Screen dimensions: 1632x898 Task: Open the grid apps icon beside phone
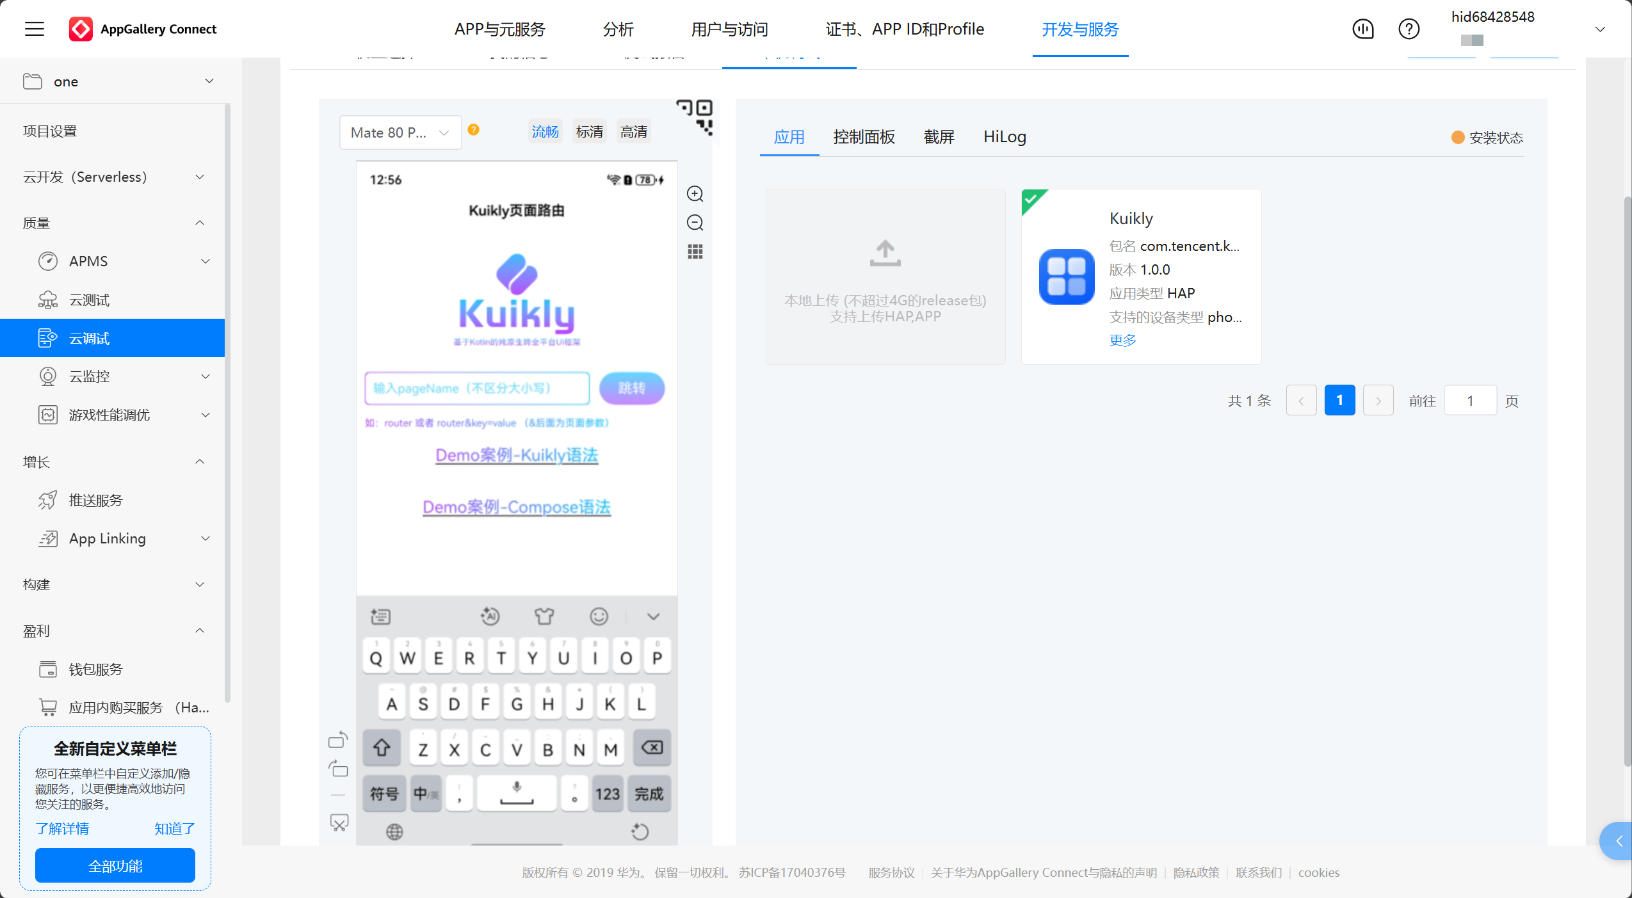pyautogui.click(x=695, y=252)
